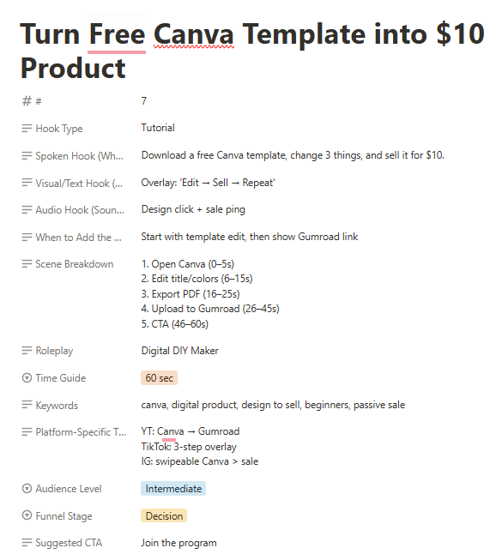Open the Audience Level select icon
The width and height of the screenshot is (496, 554).
pos(27,488)
